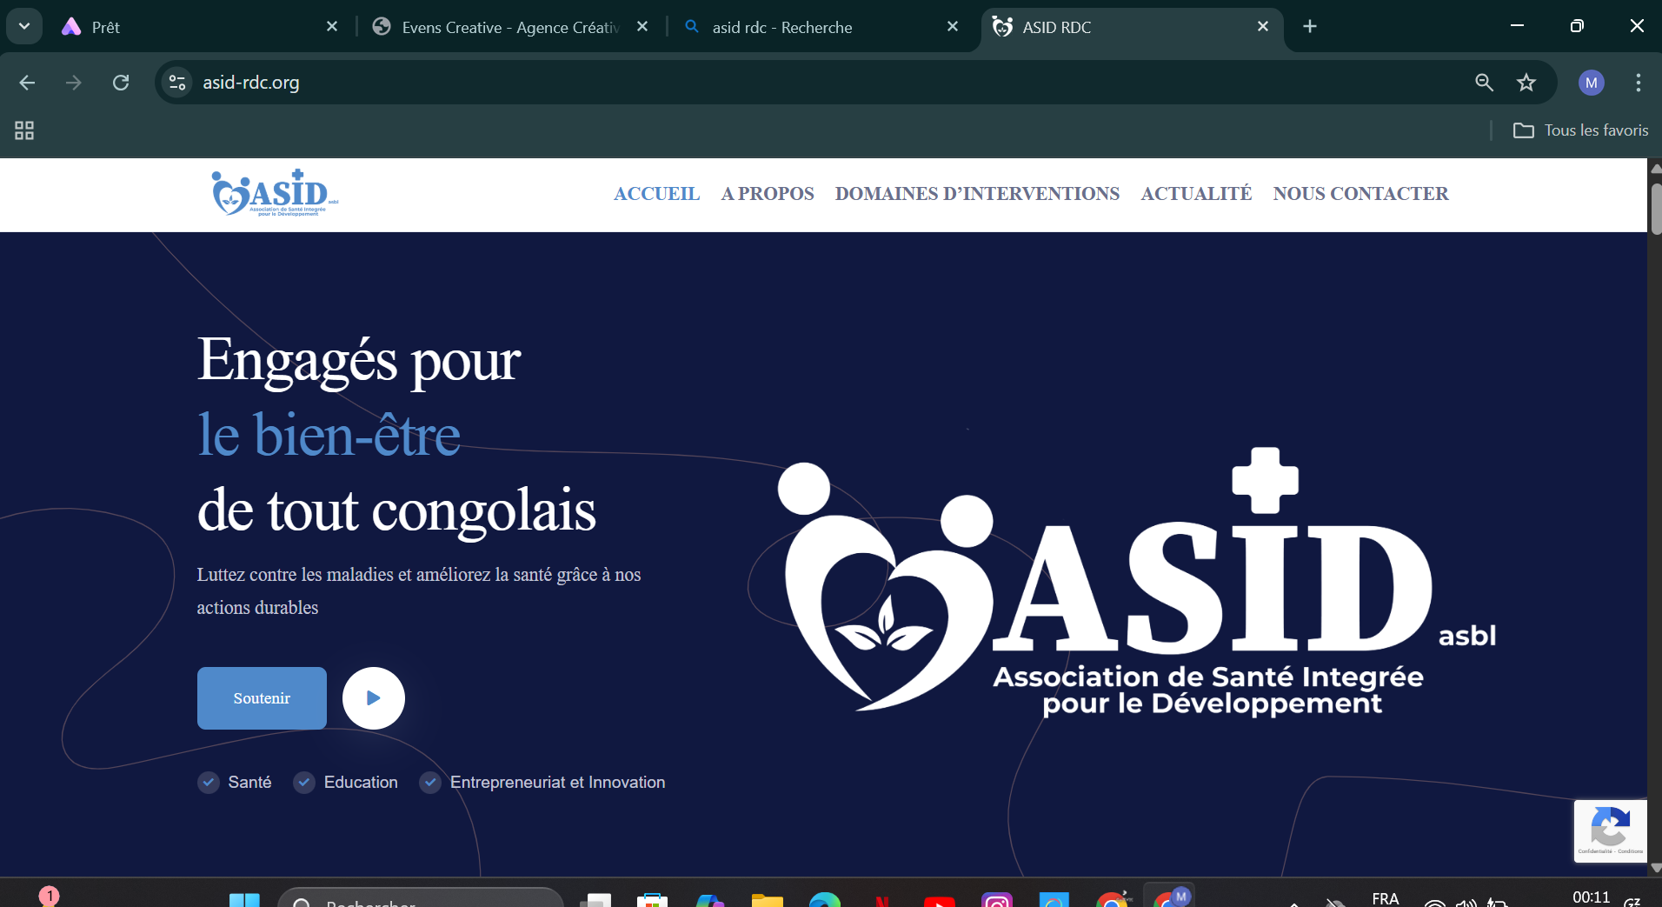Open YouTube from the taskbar
The height and width of the screenshot is (907, 1662).
[940, 900]
